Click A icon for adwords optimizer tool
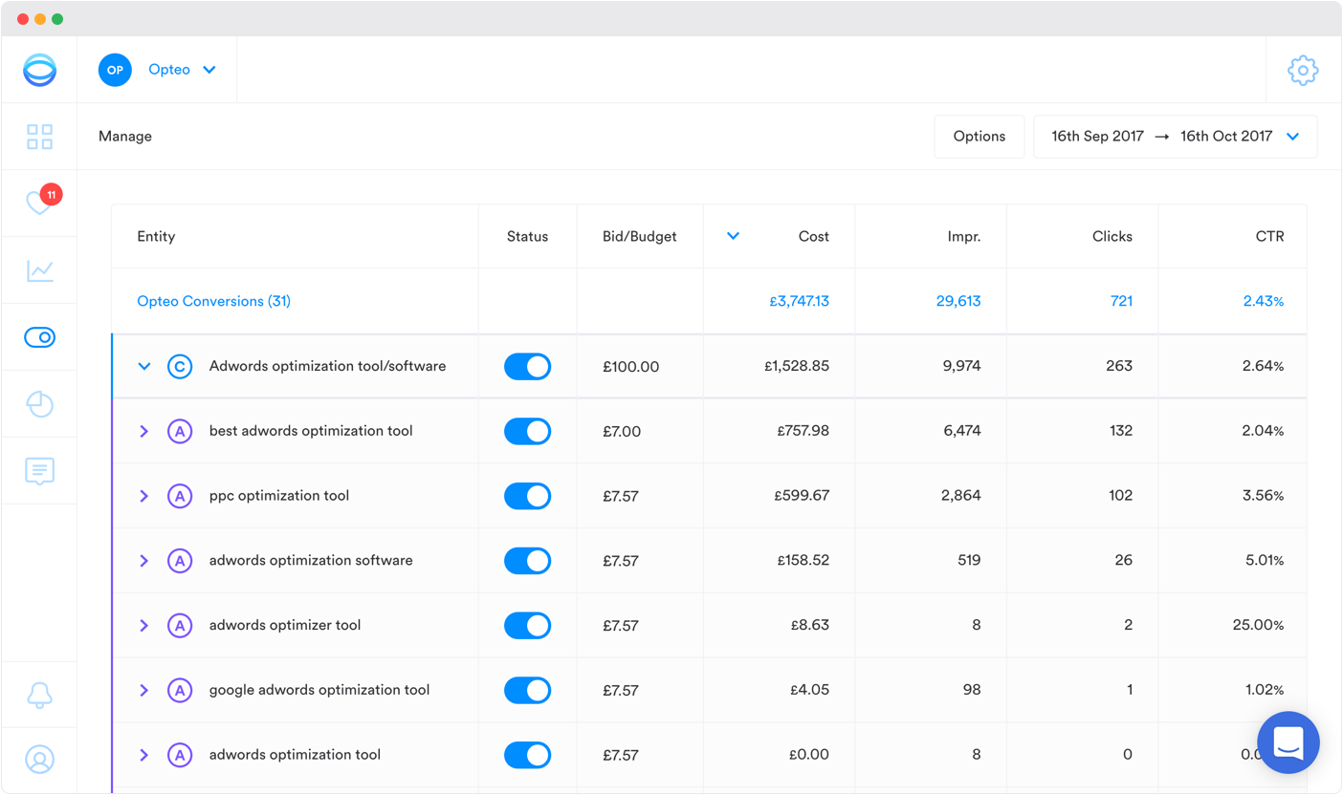Screen dimensions: 1343x795 tap(180, 626)
